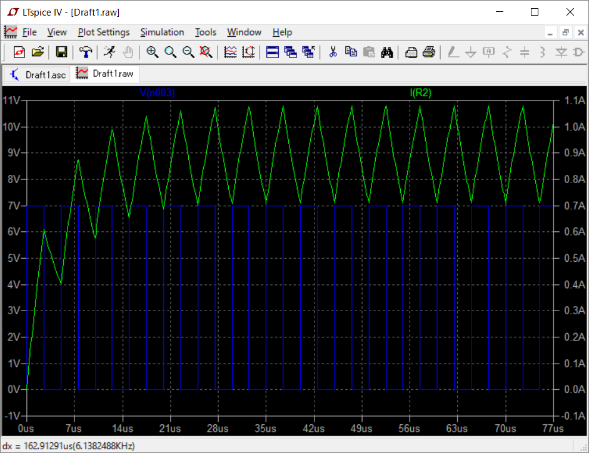The width and height of the screenshot is (589, 453).
Task: Click the 0.5A right axis label
Action: 575,258
